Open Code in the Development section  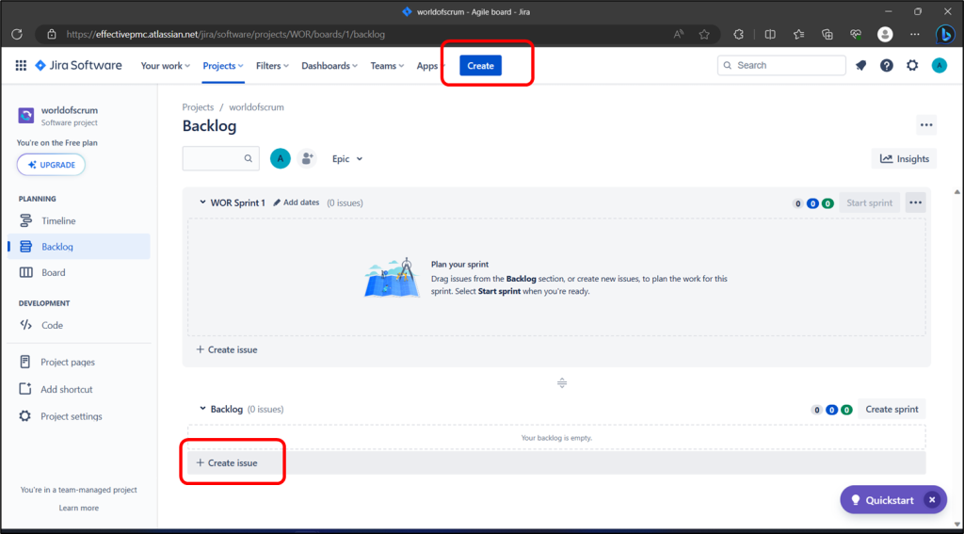coord(79,326)
